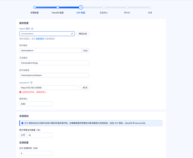The width and height of the screenshot is (193, 158).
Task: Focus 日志路径 field /home/admin/logs
Action: pos(54,63)
